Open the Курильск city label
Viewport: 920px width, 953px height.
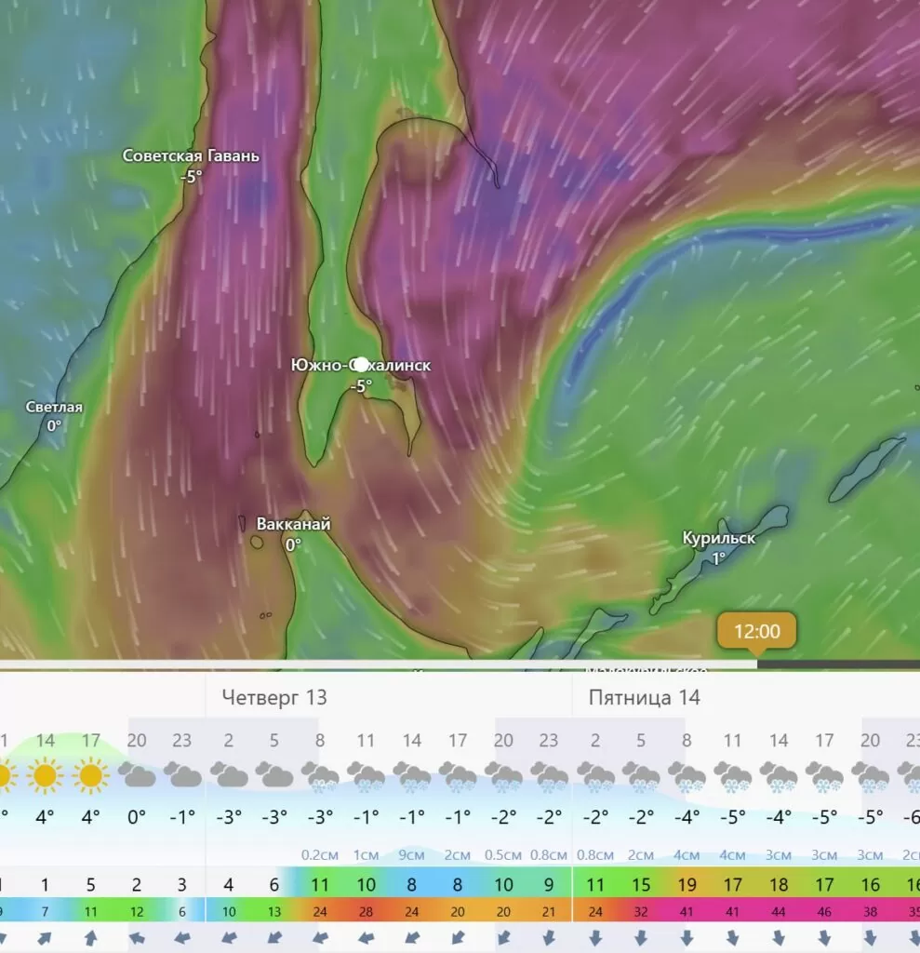(x=719, y=538)
